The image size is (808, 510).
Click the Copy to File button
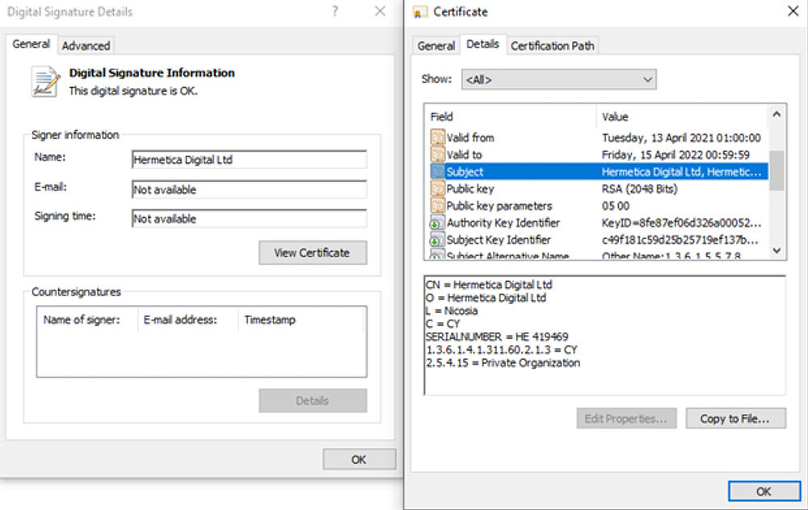[x=735, y=418]
